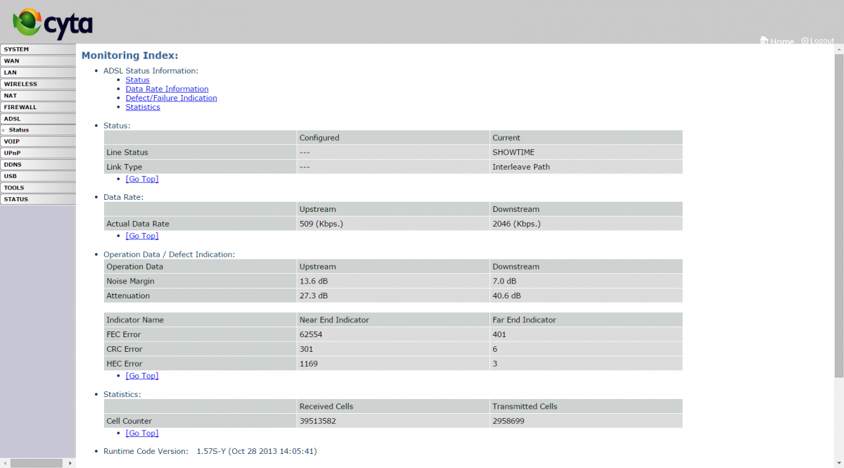Click Go Top under HEC Error row
The image size is (844, 468).
(142, 376)
